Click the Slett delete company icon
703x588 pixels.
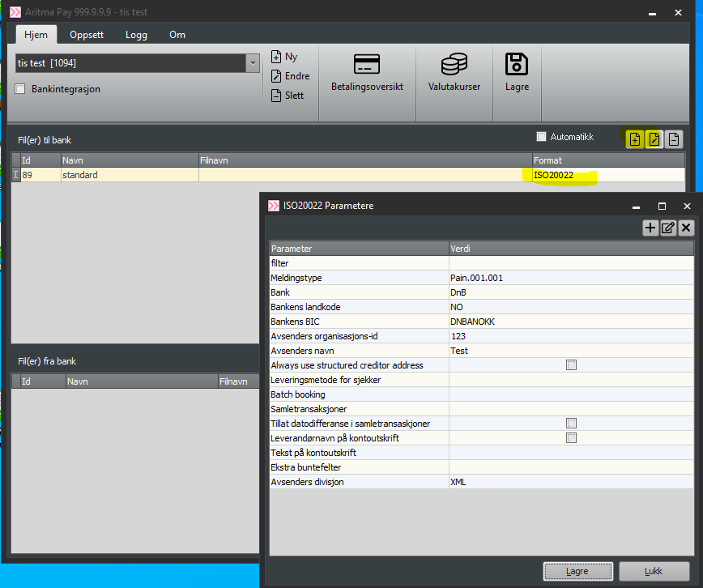click(x=276, y=96)
